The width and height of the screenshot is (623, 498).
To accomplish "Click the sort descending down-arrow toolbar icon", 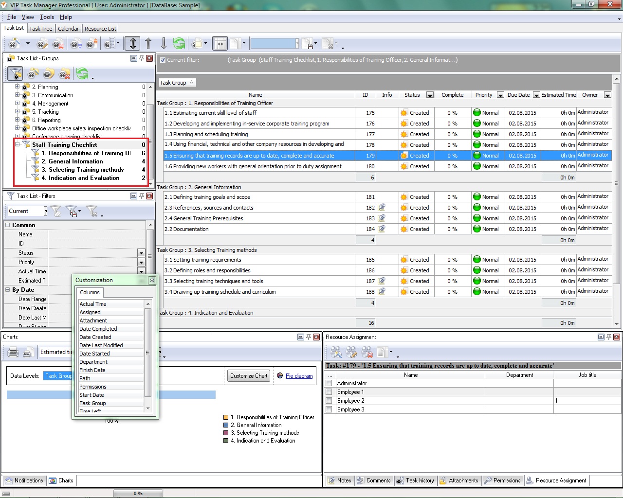I will pyautogui.click(x=164, y=43).
